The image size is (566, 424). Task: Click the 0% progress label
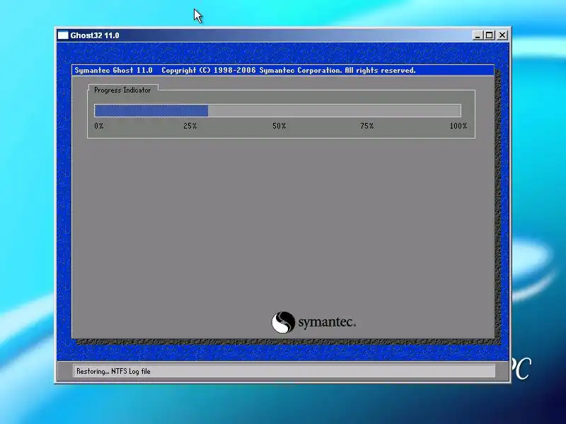[x=99, y=126]
